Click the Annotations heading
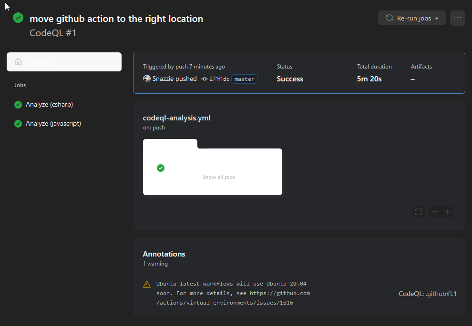Image resolution: width=472 pixels, height=326 pixels. (x=164, y=254)
